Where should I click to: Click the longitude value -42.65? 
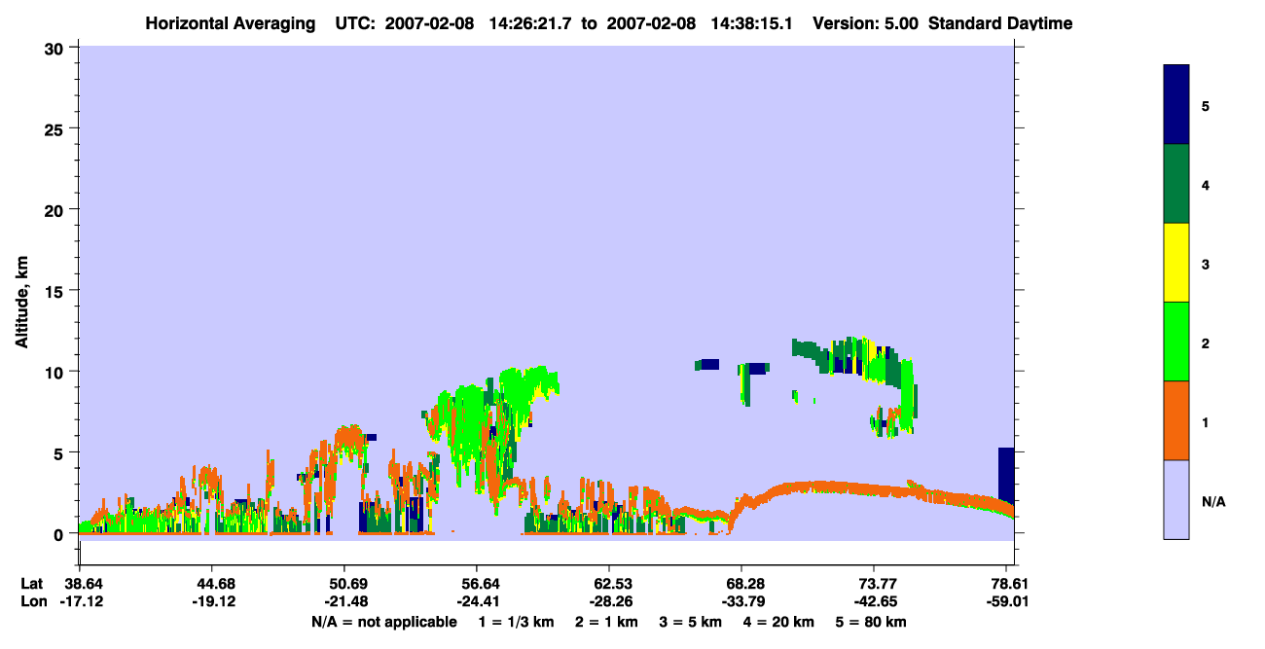[874, 601]
